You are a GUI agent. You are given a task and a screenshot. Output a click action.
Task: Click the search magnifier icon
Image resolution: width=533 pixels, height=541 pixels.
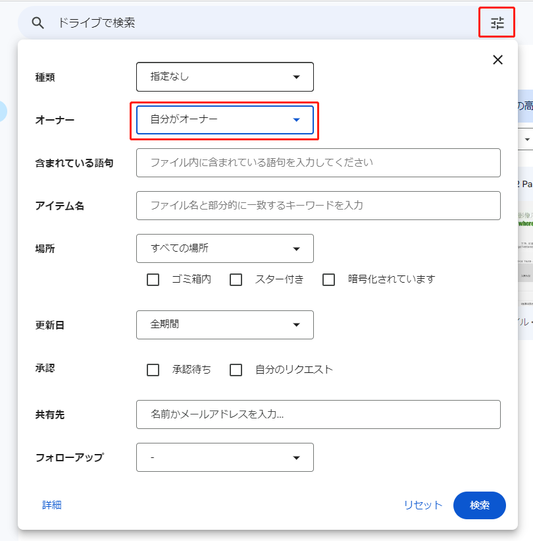pyautogui.click(x=38, y=23)
